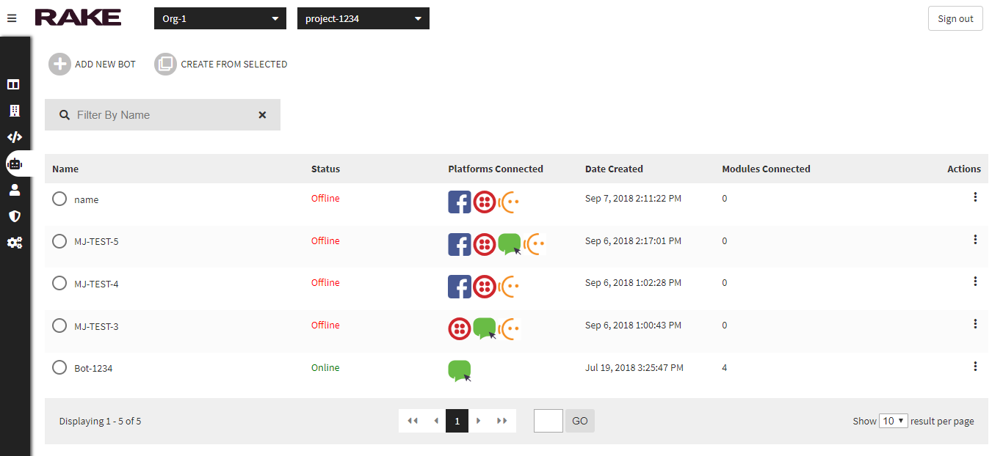The height and width of the screenshot is (456, 1003).
Task: Click the code brackets sidebar icon
Action: point(14,137)
